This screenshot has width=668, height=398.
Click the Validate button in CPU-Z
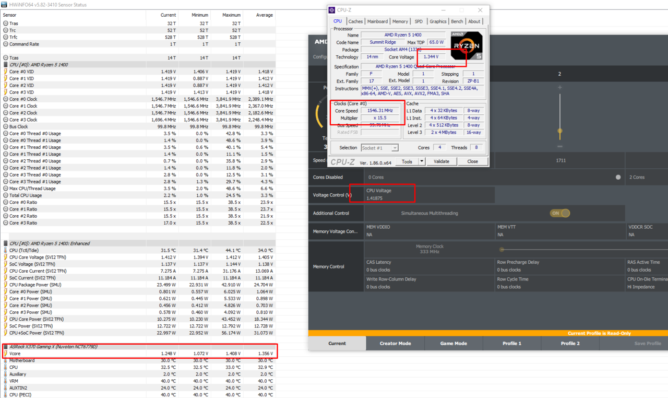[442, 161]
